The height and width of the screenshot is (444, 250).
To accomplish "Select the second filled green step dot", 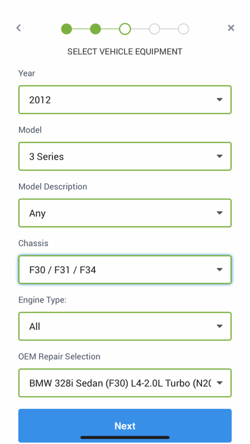I will [96, 29].
